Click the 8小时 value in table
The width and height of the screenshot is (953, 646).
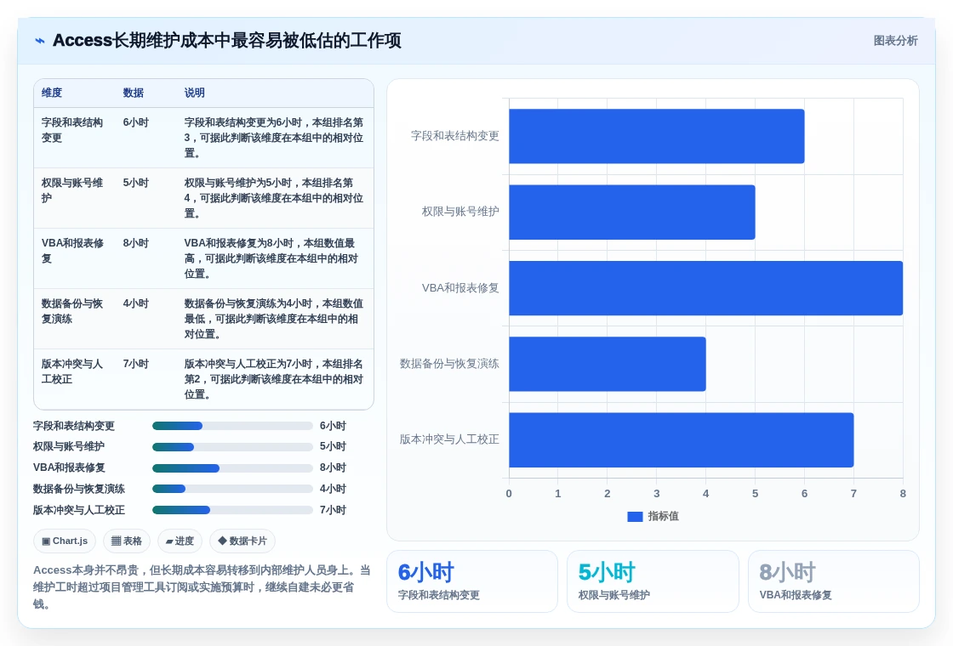(x=135, y=243)
